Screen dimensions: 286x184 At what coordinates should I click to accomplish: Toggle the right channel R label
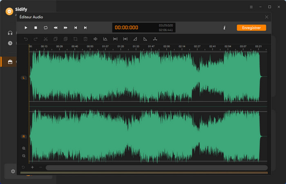pyautogui.click(x=23, y=136)
